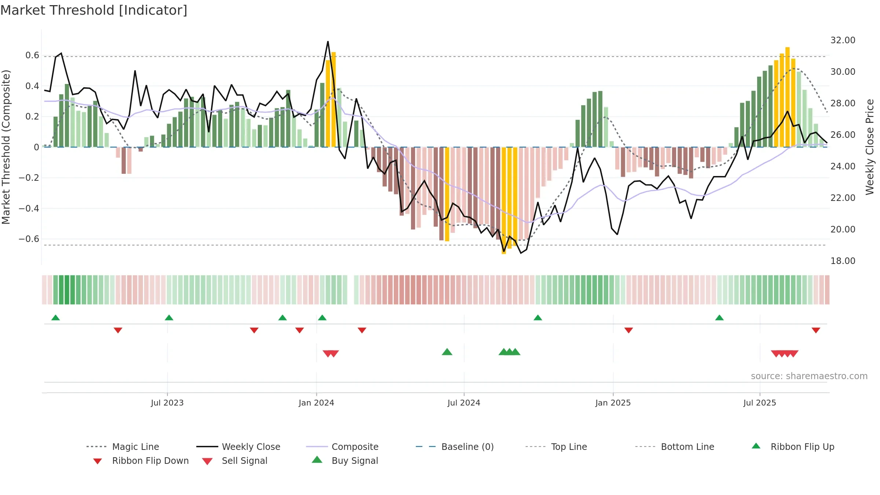Click the ribbon flip down marker before Jul 2023
880x495 pixels.
tap(118, 330)
